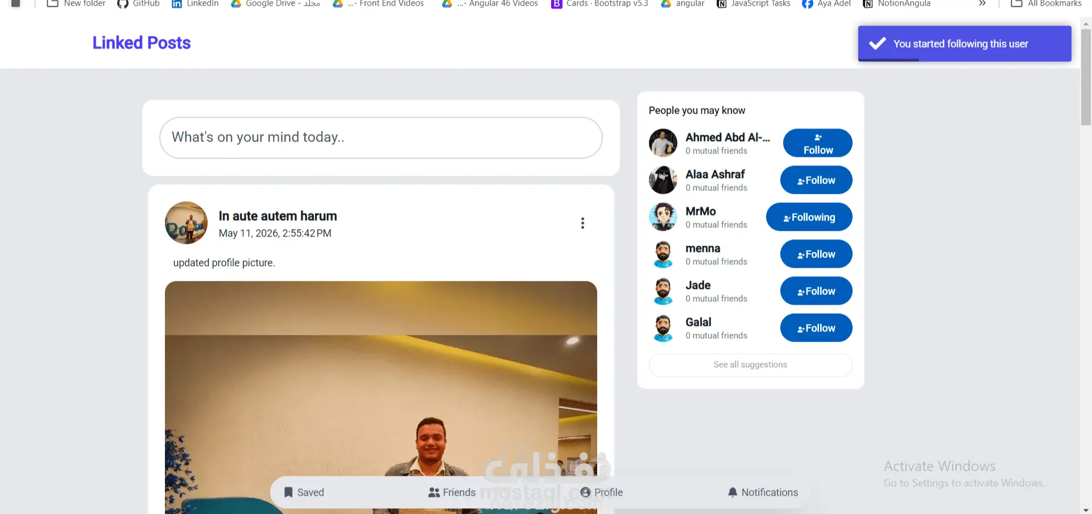Follow Ahmed Abd Al-...

point(817,143)
